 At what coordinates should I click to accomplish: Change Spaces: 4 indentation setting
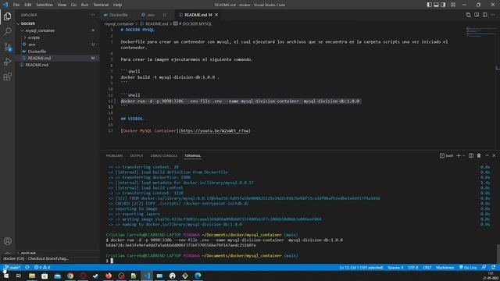pos(395,267)
